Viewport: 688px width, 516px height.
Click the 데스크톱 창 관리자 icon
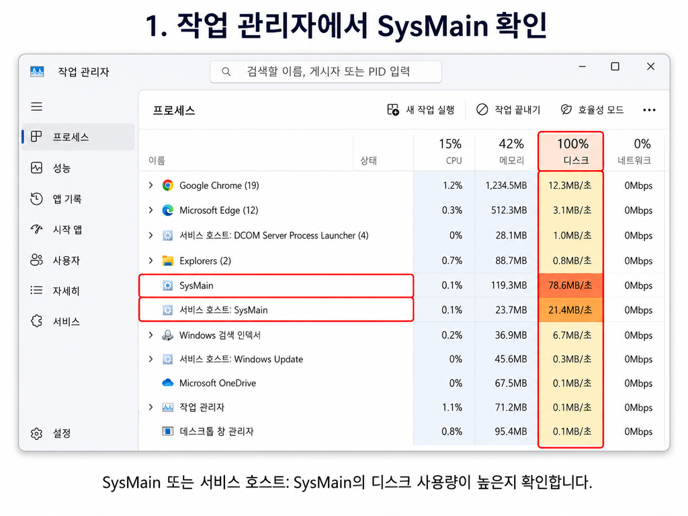(167, 431)
